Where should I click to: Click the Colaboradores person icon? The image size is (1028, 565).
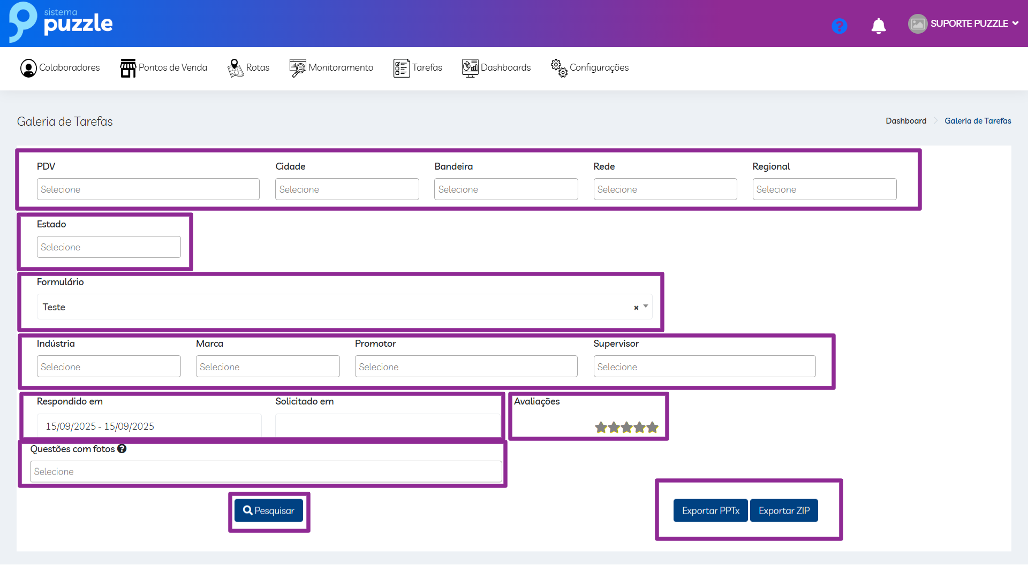click(x=28, y=68)
